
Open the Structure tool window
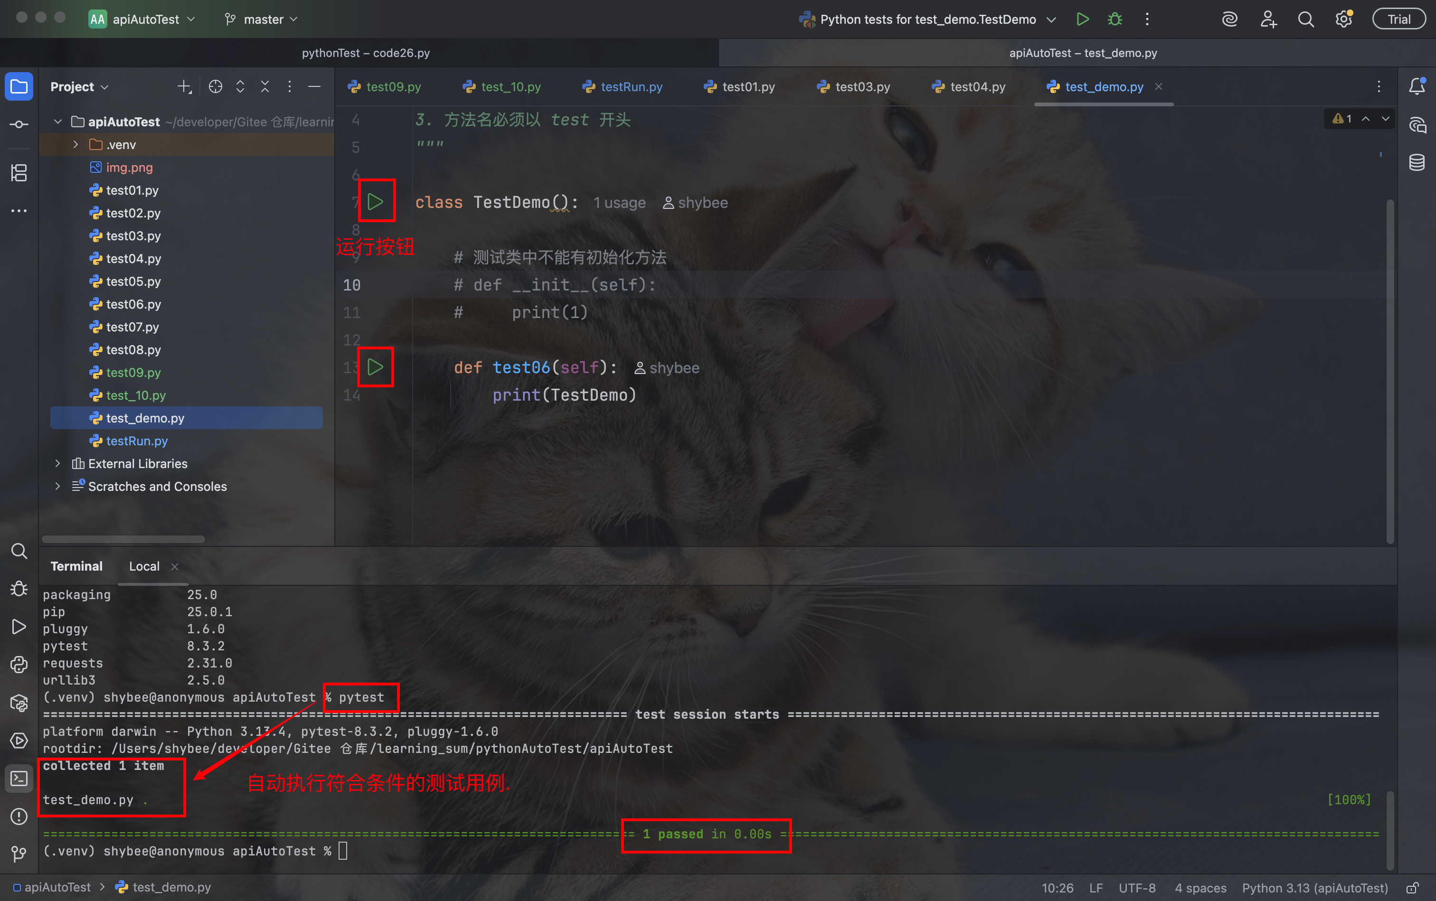(x=19, y=173)
